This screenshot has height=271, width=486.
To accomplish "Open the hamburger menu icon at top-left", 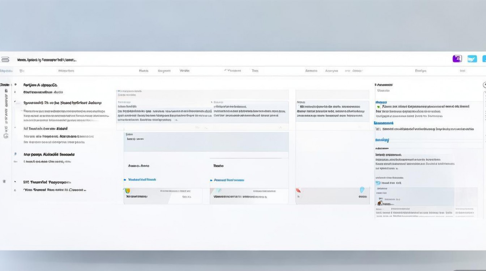I will coord(5,59).
